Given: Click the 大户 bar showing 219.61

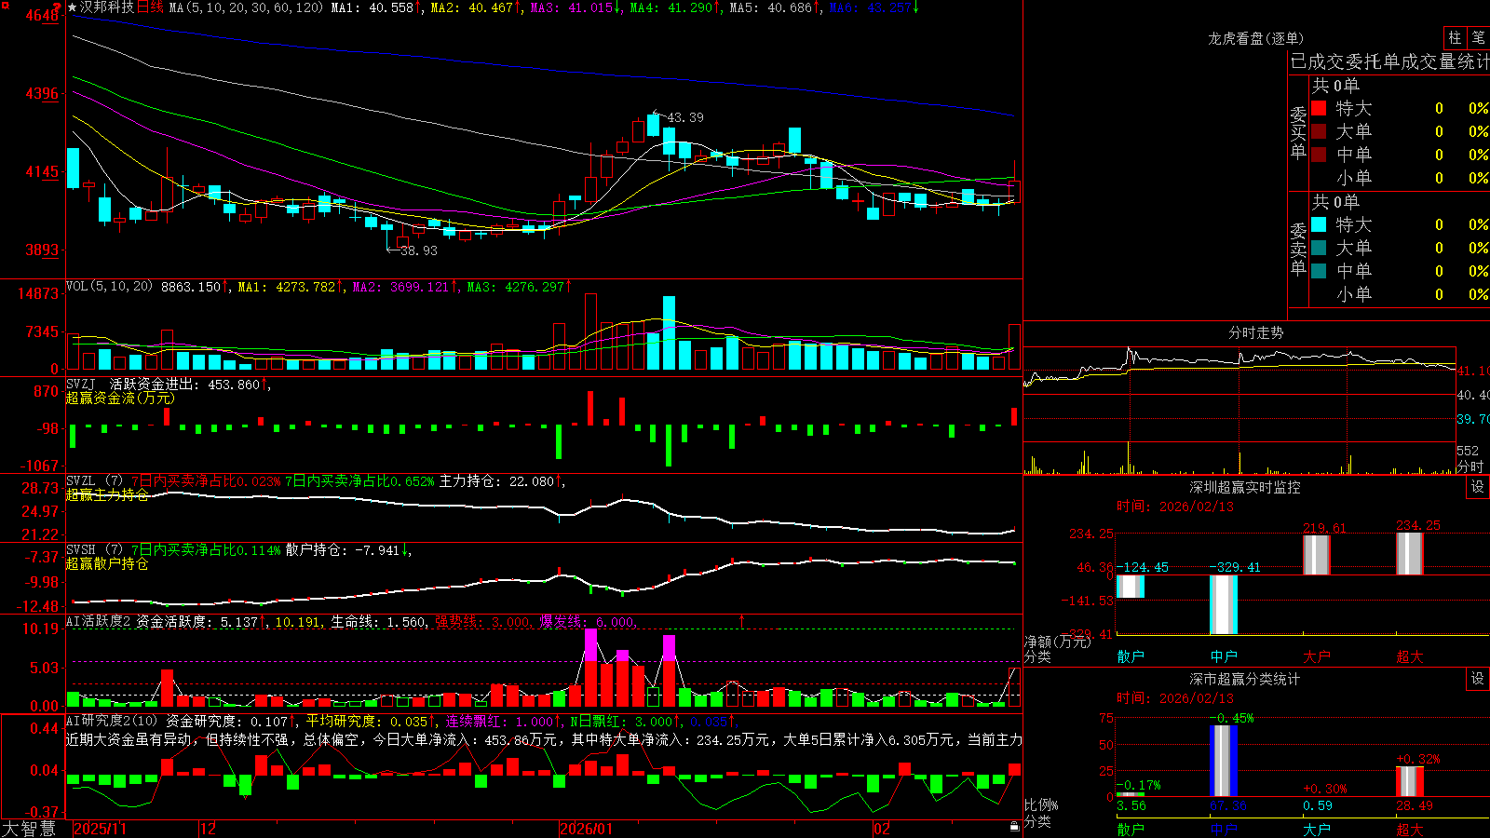Looking at the screenshot, I should pyautogui.click(x=1316, y=555).
